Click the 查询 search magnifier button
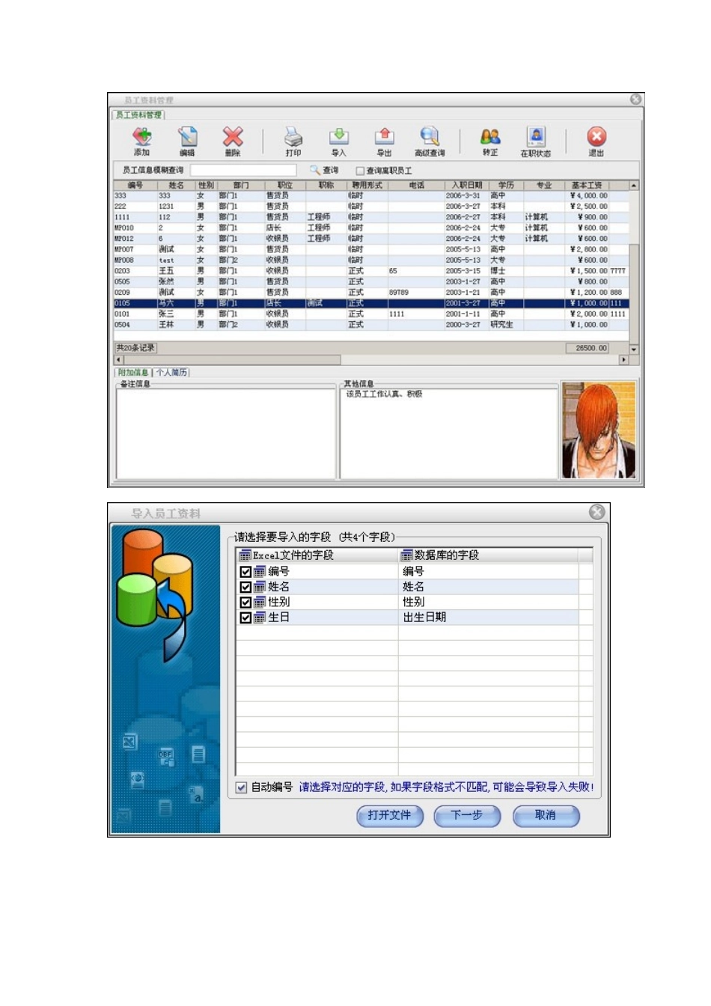This screenshot has height=1006, width=711. (x=324, y=171)
